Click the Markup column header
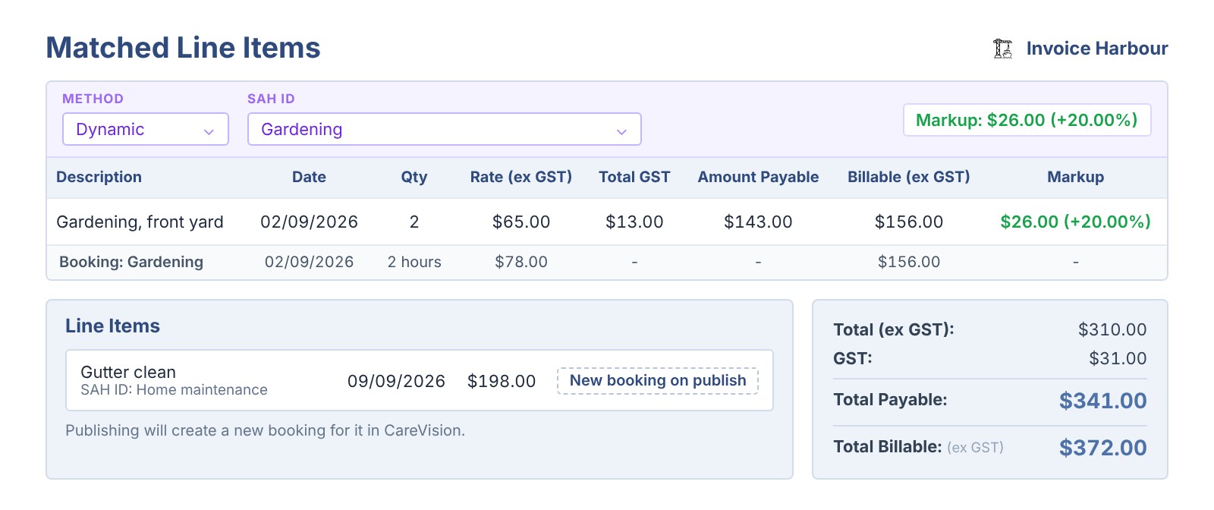Viewport: 1214px width, 510px height. (1076, 177)
